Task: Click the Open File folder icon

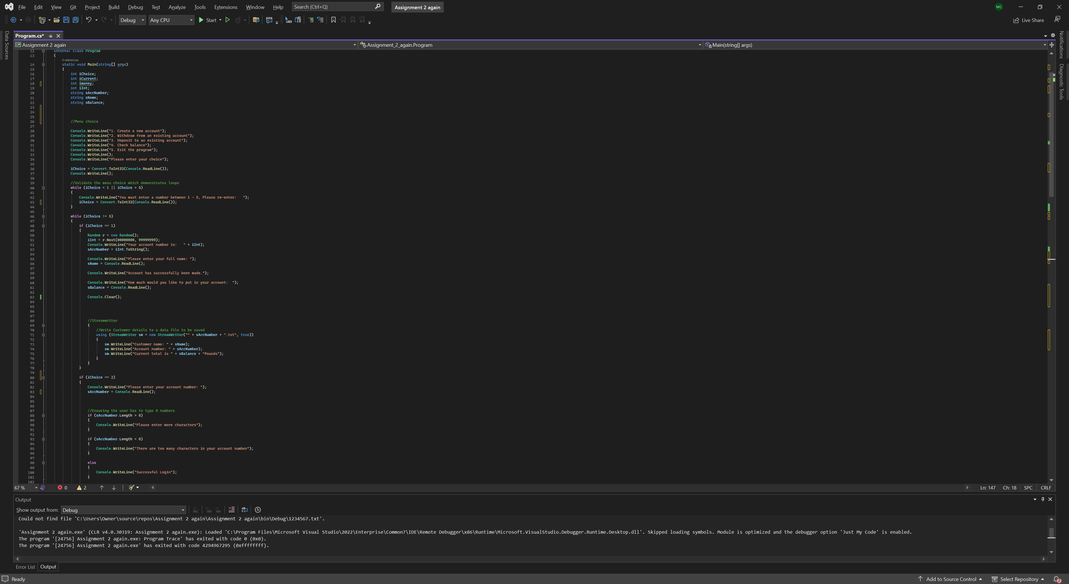Action: click(57, 20)
